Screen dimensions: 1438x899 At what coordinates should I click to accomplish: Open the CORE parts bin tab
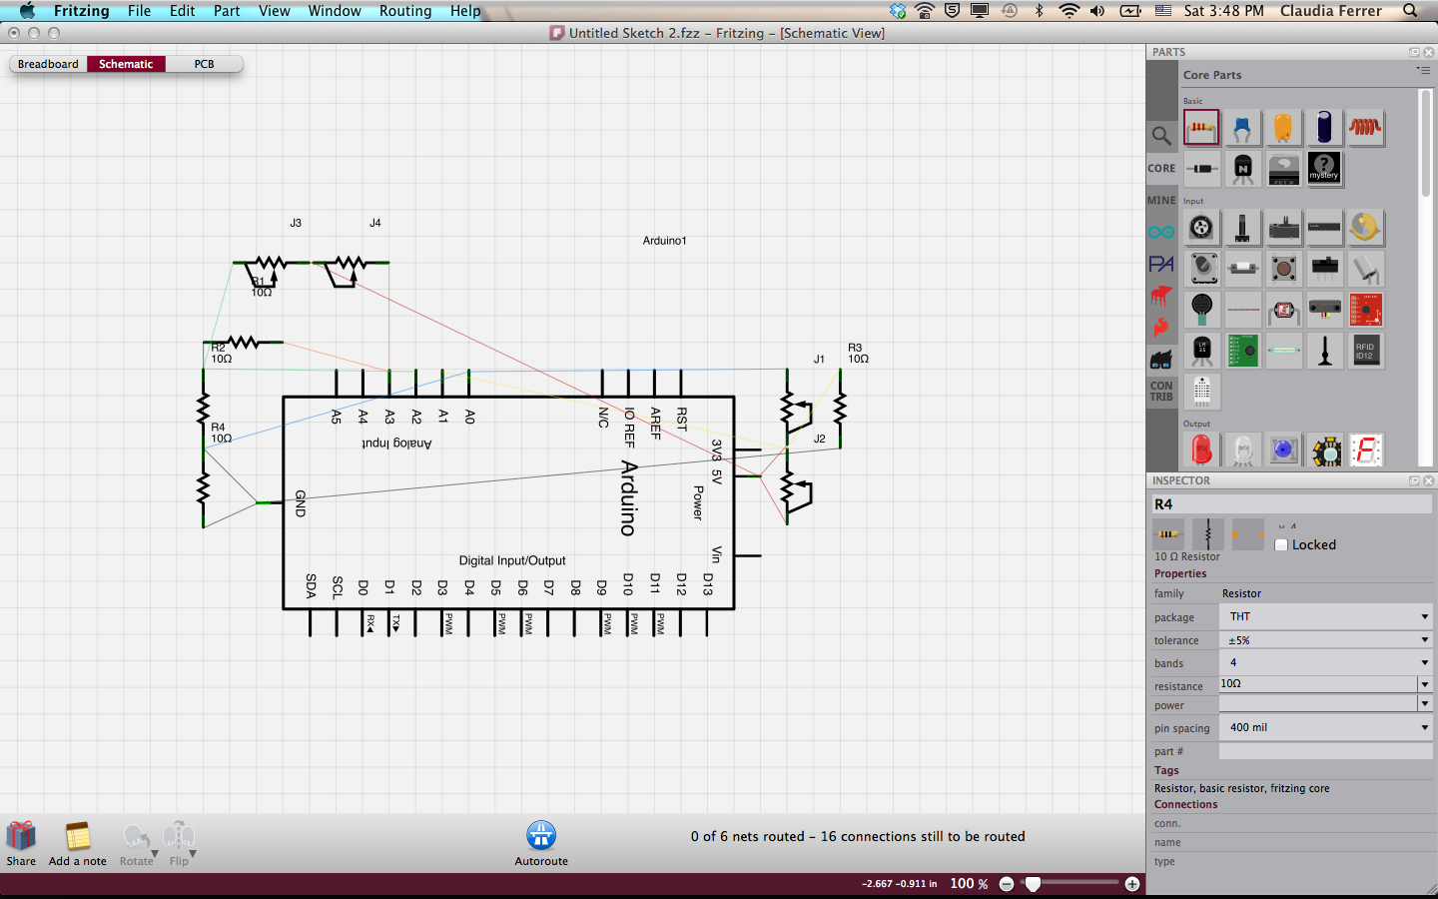[x=1161, y=169]
